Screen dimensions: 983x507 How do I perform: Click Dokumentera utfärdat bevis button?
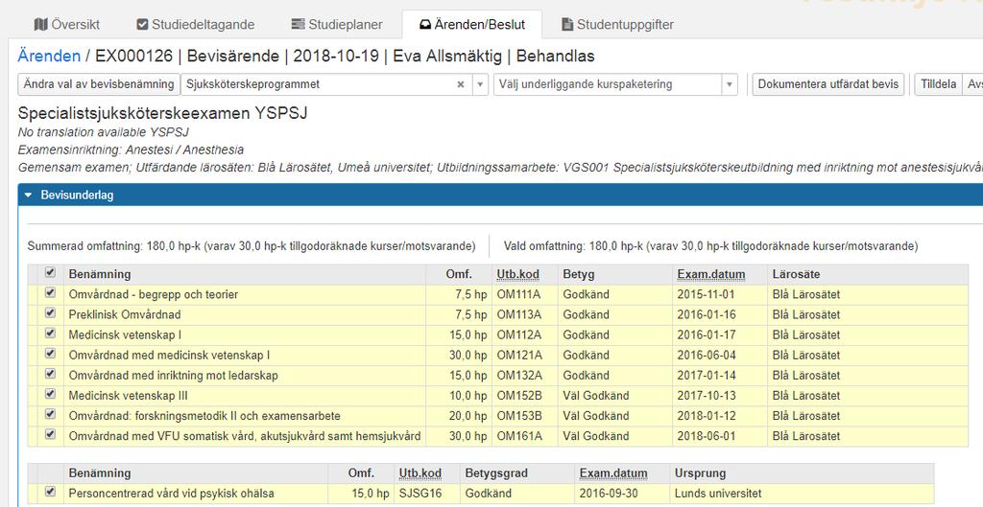click(828, 84)
